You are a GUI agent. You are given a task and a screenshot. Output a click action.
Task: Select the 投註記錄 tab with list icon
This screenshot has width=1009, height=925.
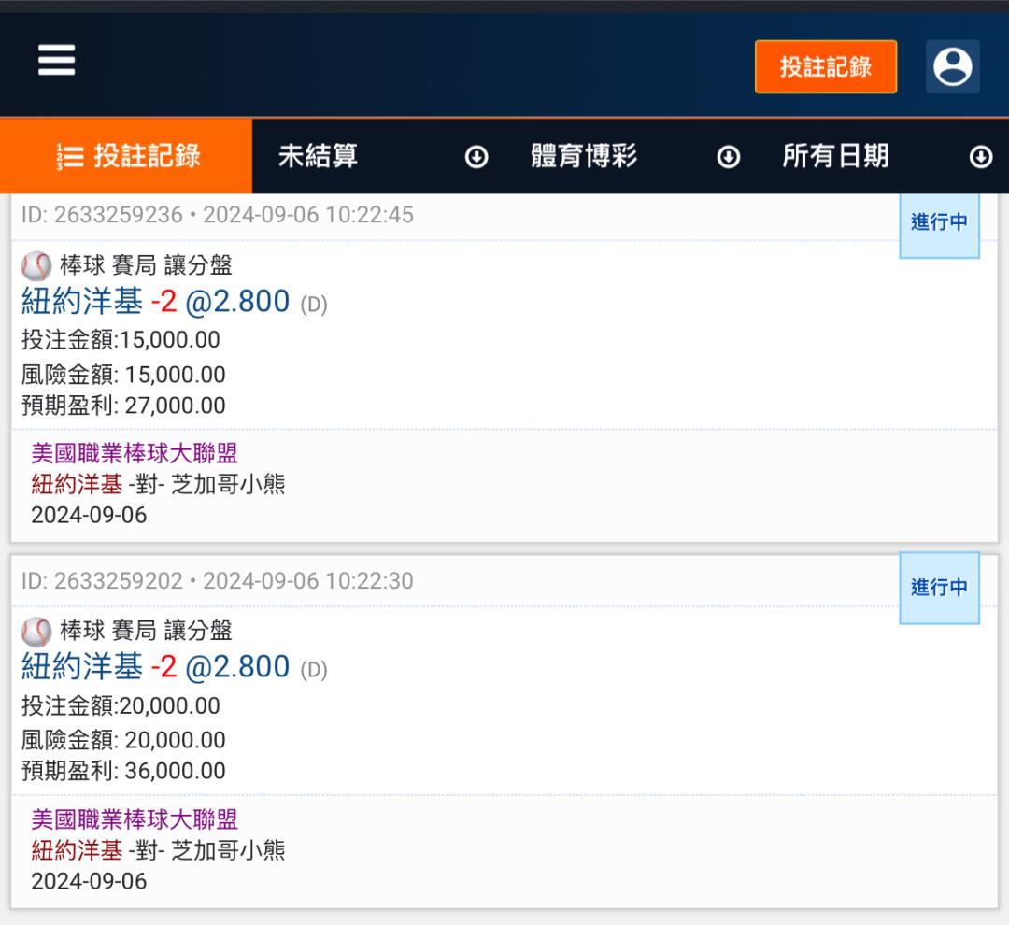[x=126, y=156]
